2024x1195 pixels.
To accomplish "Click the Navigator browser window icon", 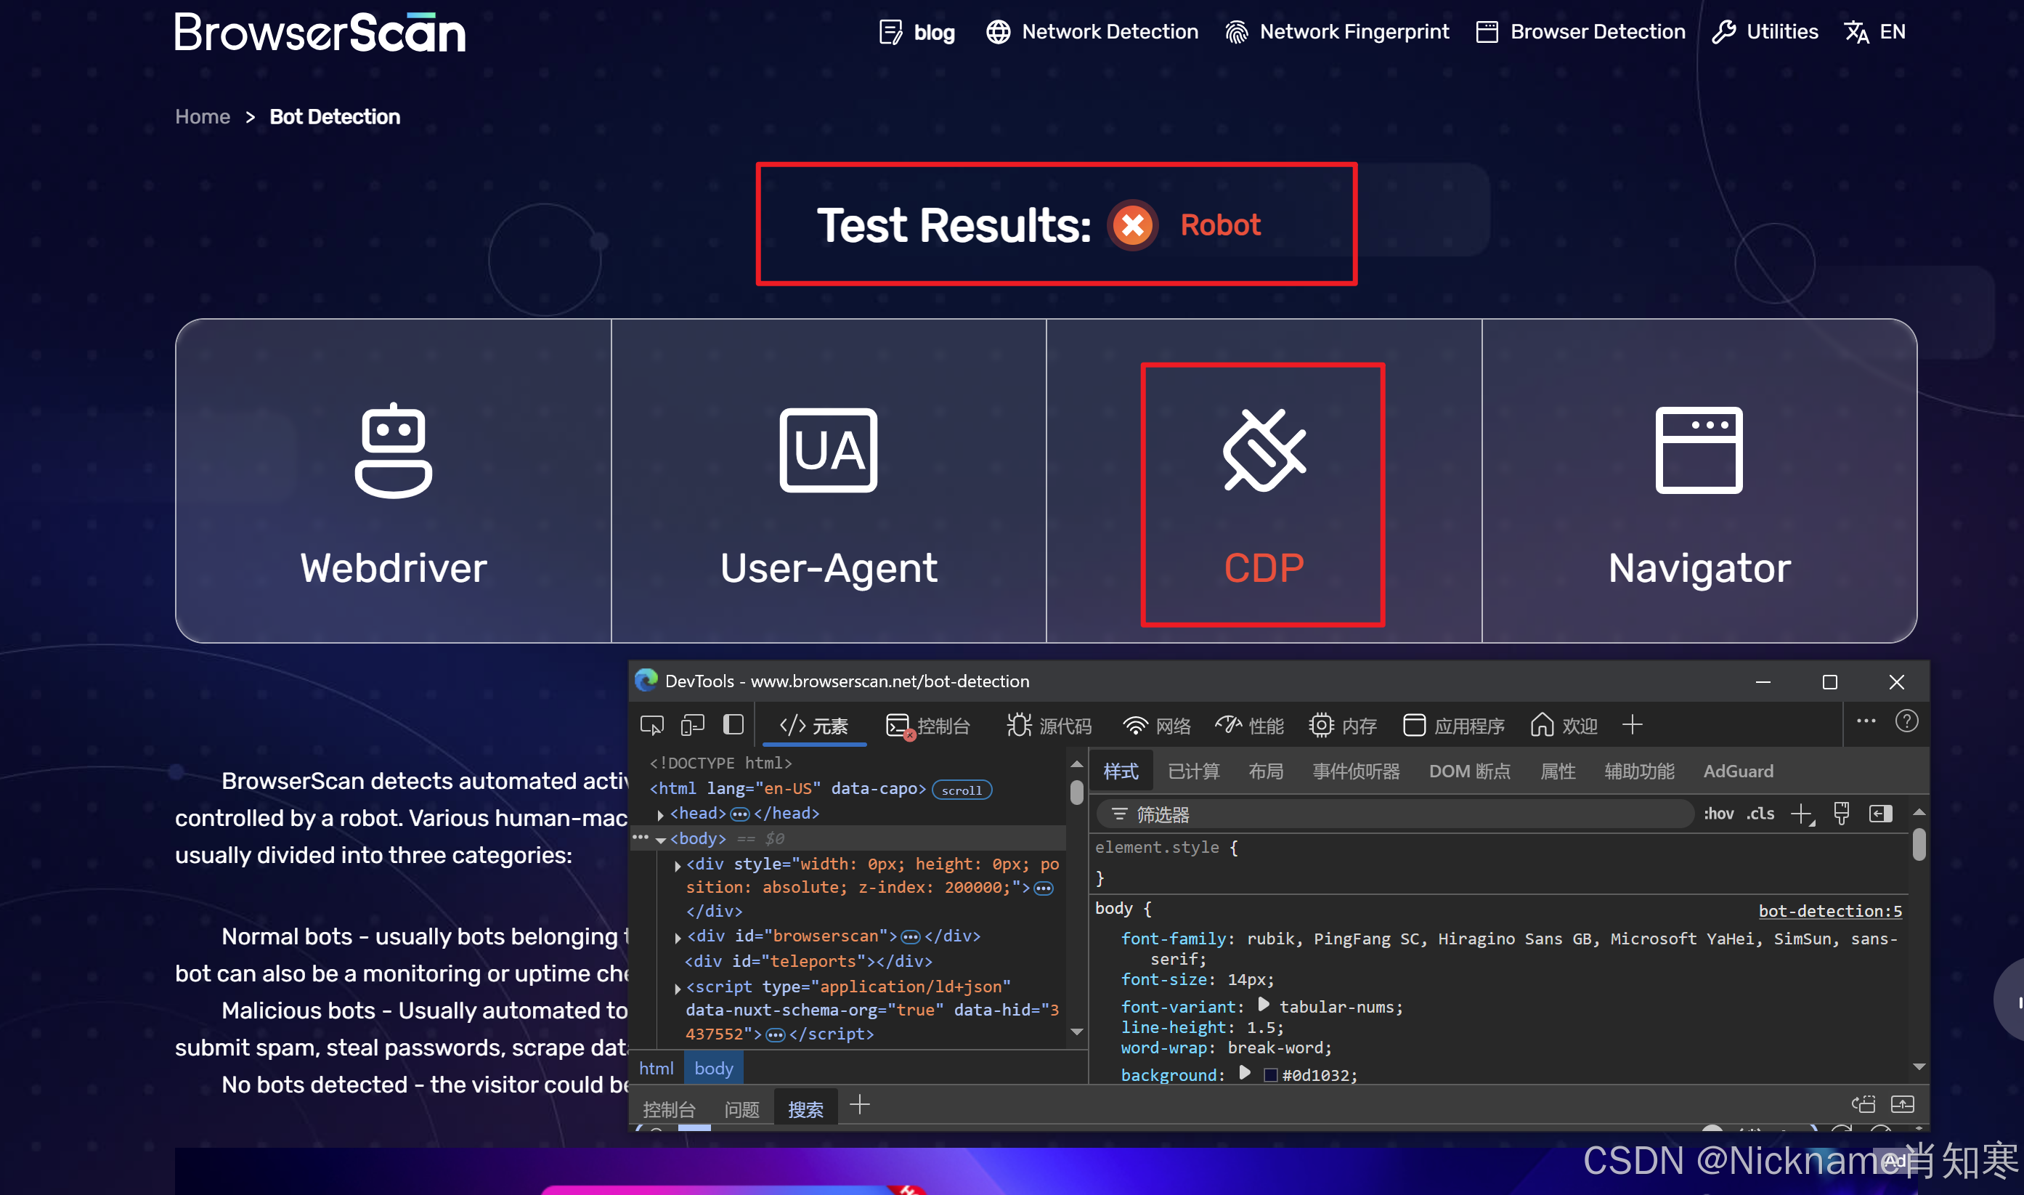I will click(x=1698, y=450).
